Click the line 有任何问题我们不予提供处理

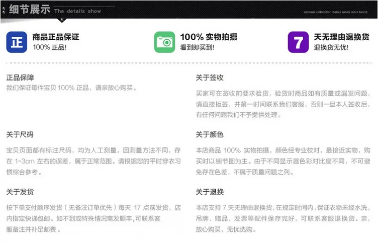click(x=239, y=115)
